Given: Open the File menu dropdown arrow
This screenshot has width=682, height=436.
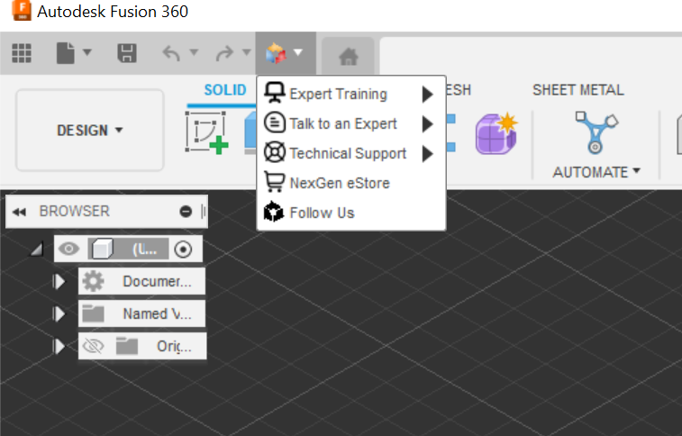Looking at the screenshot, I should tap(87, 52).
